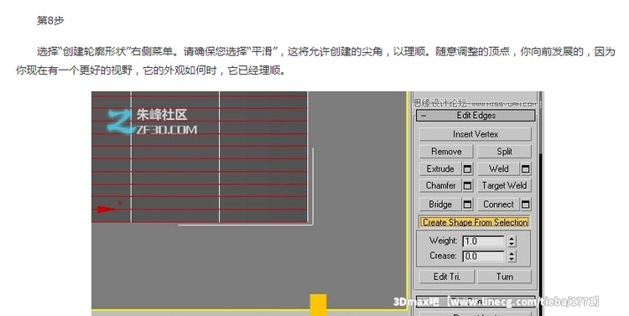This screenshot has height=316, width=629.
Task: Open Bridge settings dialog icon
Action: point(467,205)
